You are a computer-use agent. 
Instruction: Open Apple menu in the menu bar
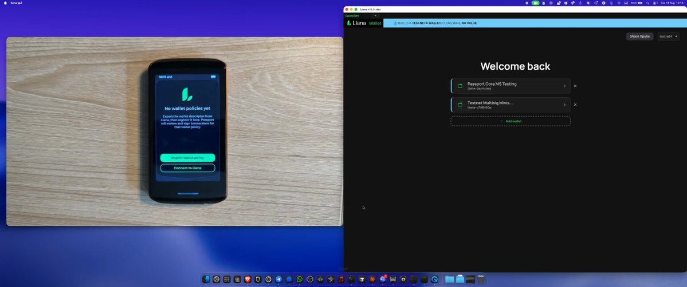[x=5, y=3]
